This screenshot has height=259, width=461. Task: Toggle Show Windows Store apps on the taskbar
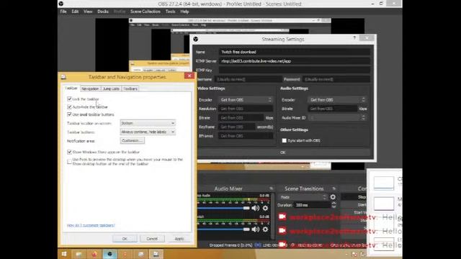[x=69, y=152]
